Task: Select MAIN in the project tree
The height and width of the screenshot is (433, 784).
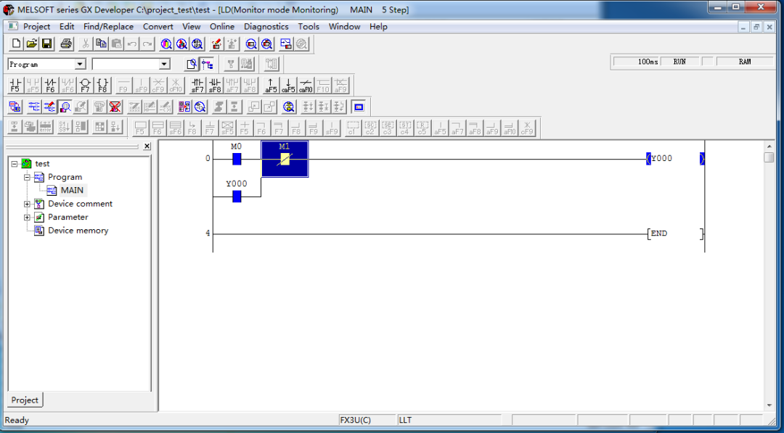Action: [72, 191]
